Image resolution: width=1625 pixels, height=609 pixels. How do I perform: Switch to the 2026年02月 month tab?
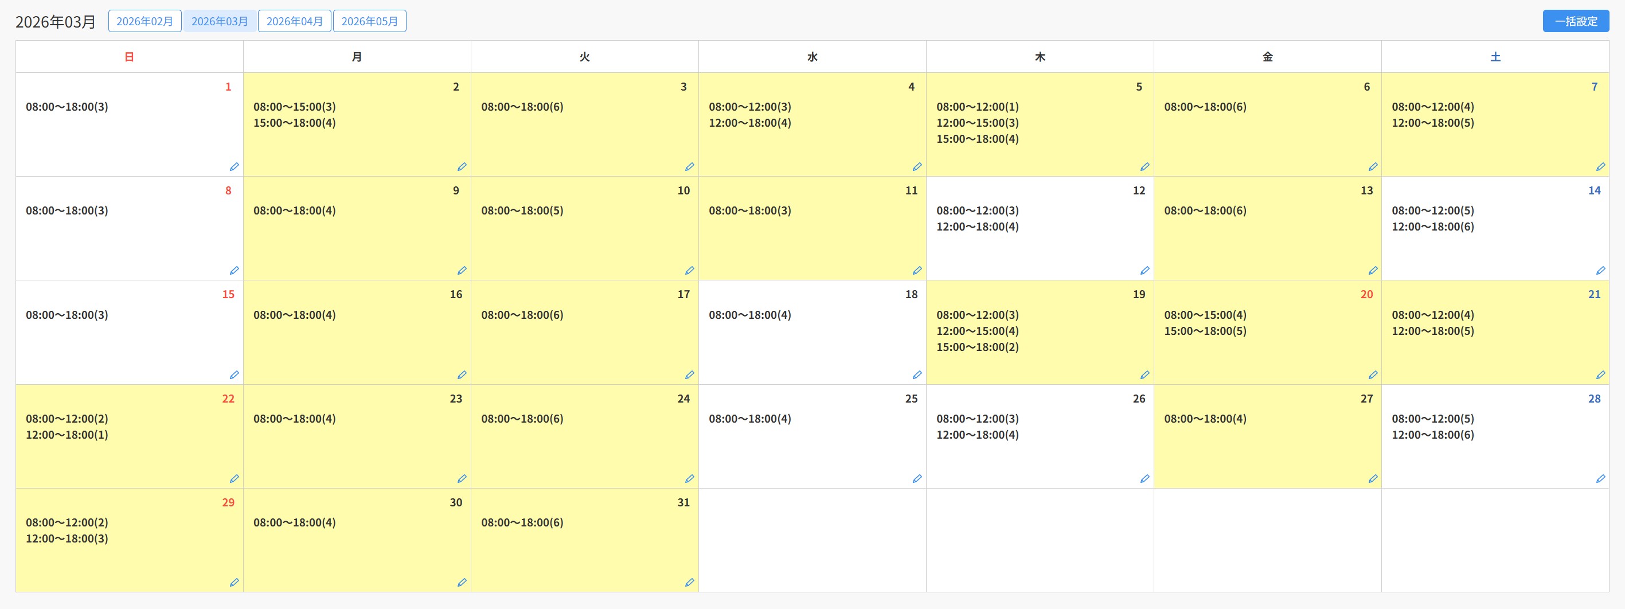pyautogui.click(x=144, y=21)
